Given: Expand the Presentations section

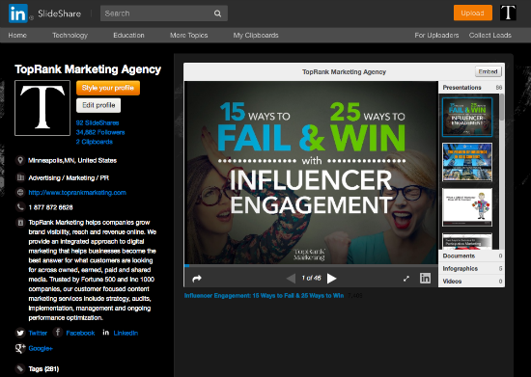Looking at the screenshot, I should pos(471,88).
